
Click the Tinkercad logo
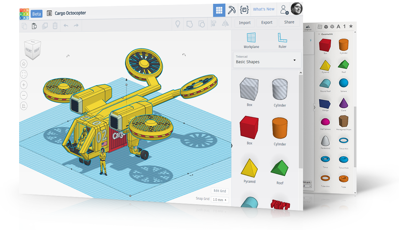[x=24, y=14]
